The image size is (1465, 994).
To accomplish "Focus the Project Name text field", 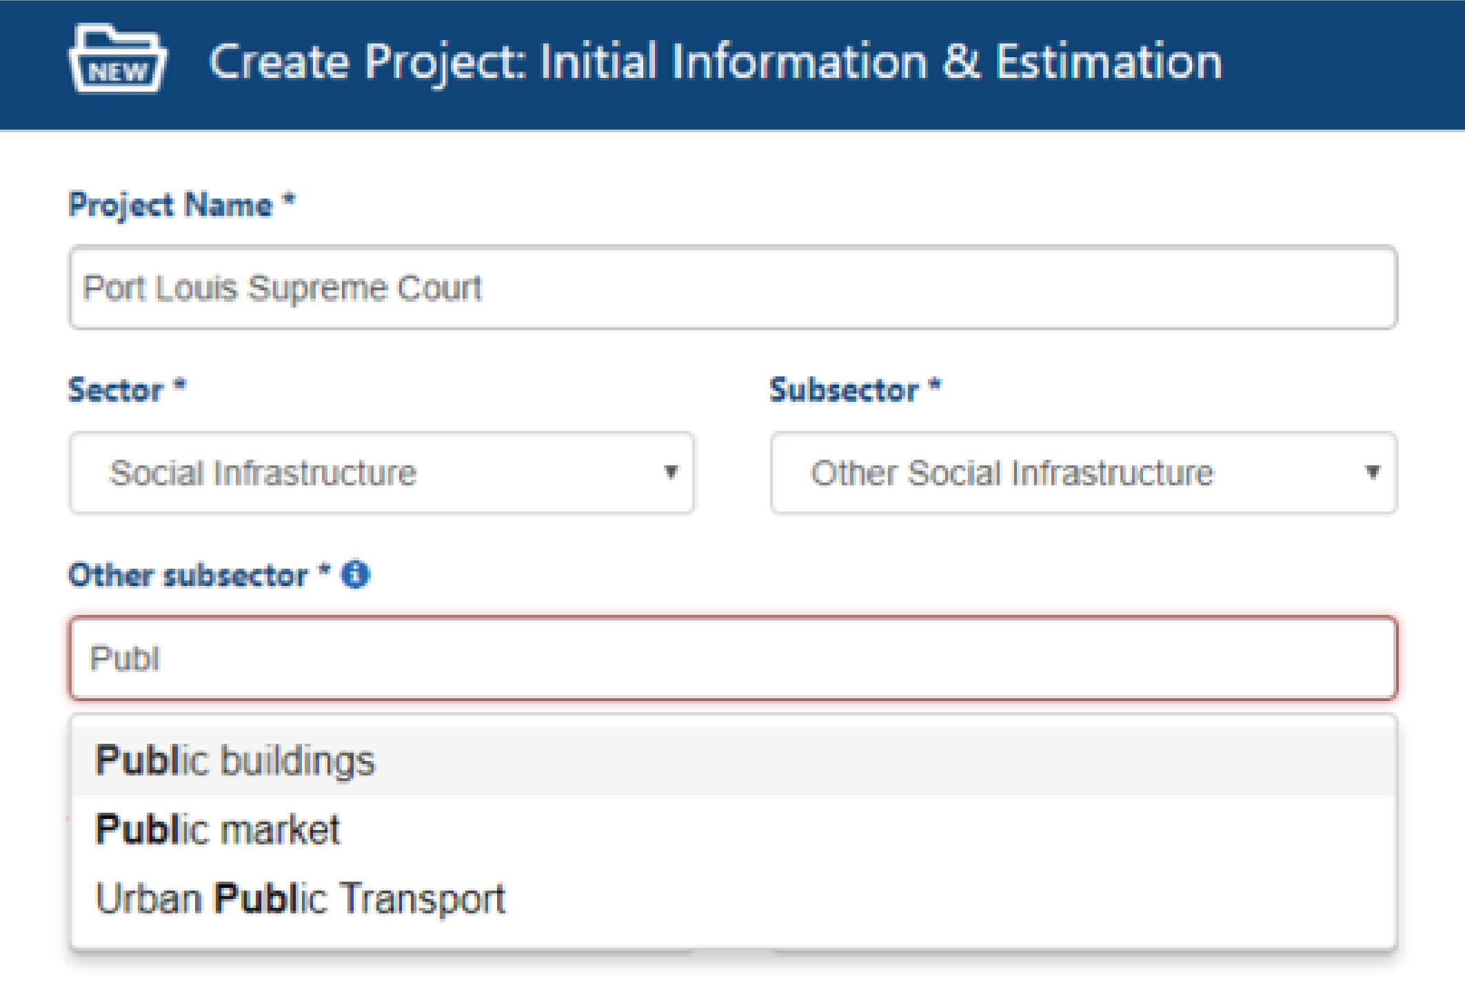I will [x=734, y=287].
